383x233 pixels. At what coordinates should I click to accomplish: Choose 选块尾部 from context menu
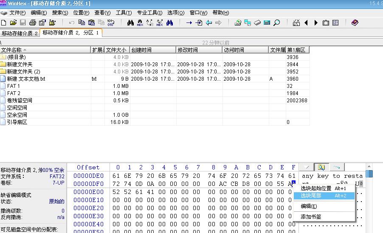(x=324, y=196)
